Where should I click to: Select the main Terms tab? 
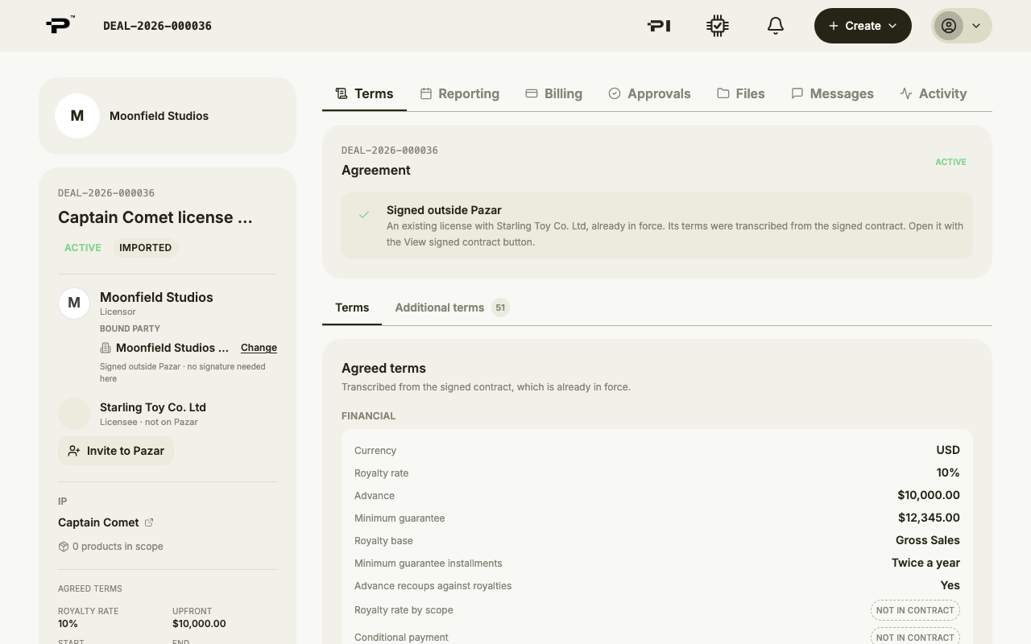[x=364, y=93]
